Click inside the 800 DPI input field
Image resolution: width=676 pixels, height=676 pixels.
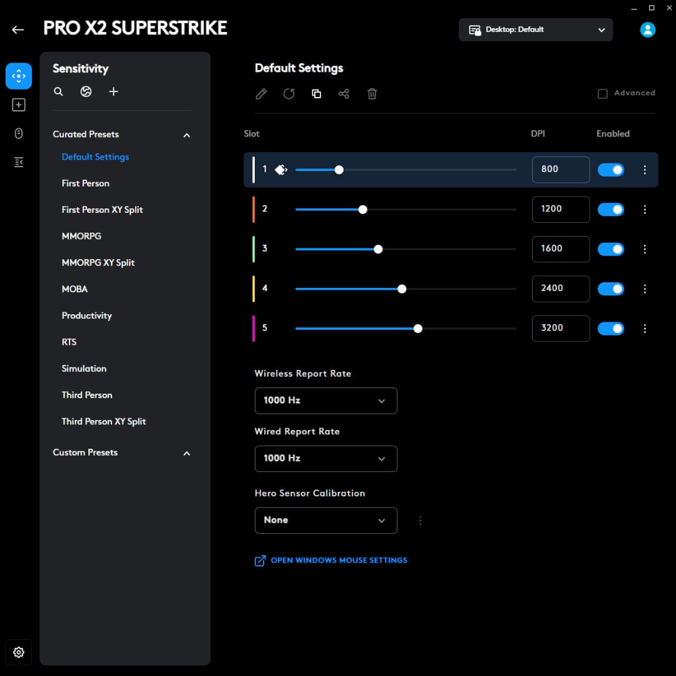click(560, 169)
